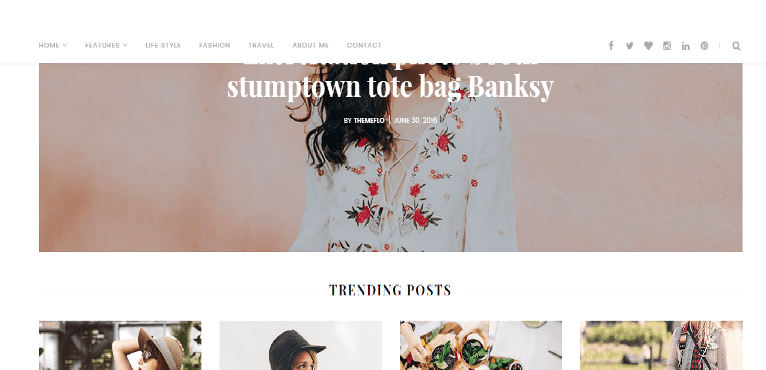The width and height of the screenshot is (766, 370).
Task: Open the Travel menu item
Action: tap(261, 45)
